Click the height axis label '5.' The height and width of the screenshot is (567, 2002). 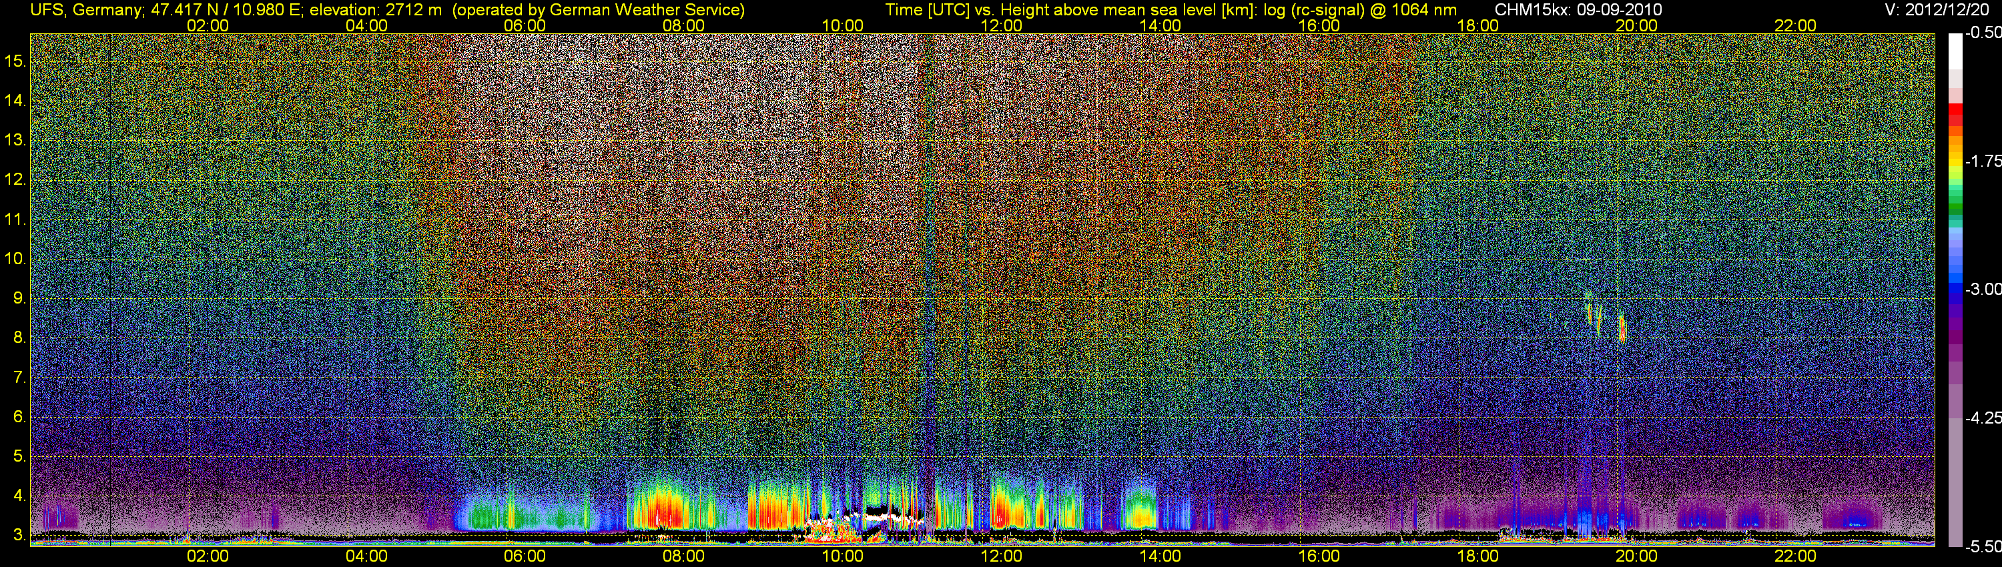click(x=19, y=456)
